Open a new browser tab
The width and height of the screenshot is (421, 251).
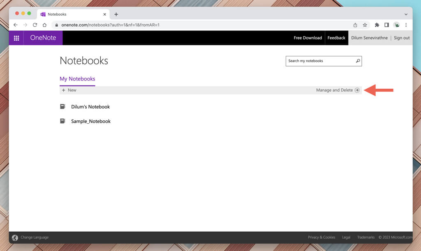tap(116, 14)
